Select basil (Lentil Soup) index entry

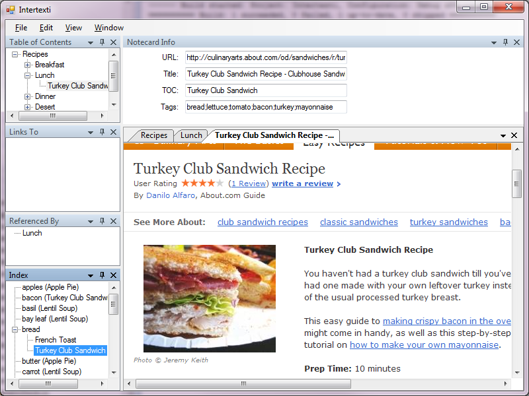[50, 308]
